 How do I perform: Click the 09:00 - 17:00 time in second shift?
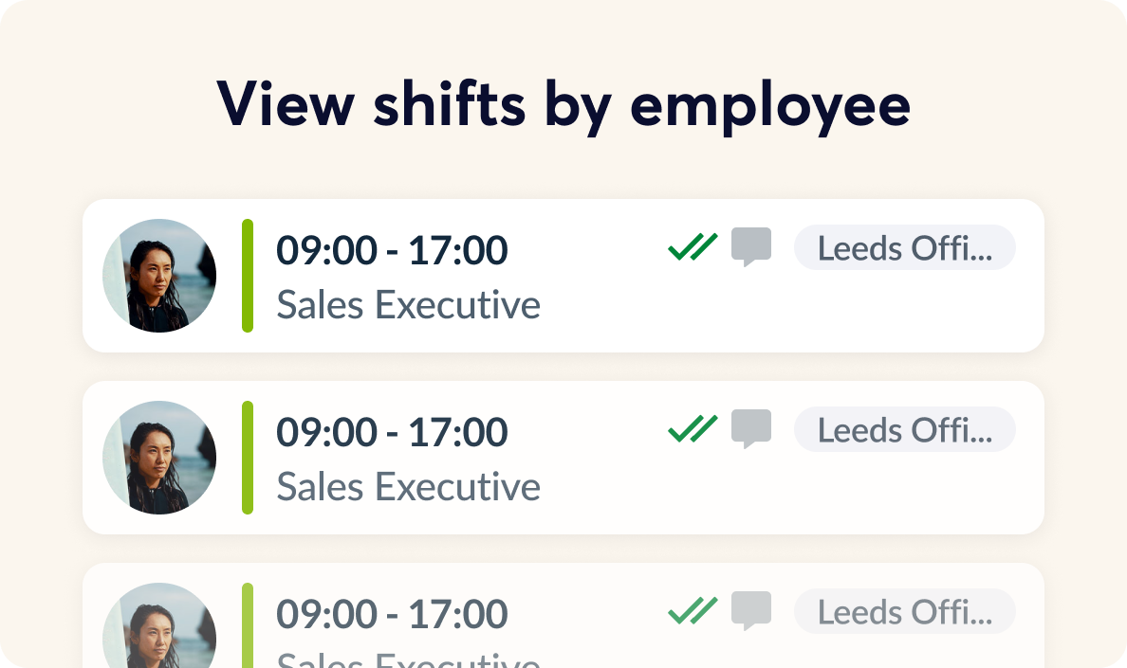[392, 433]
